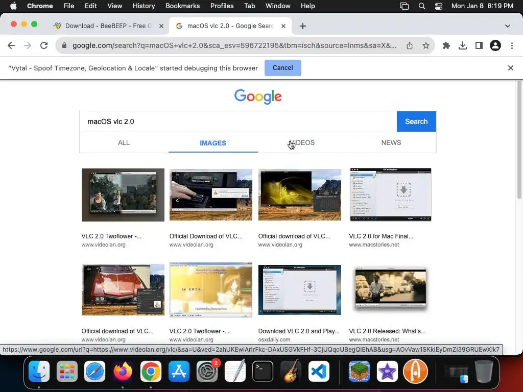This screenshot has width=523, height=392.
Task: Click the Google logo
Action: click(x=258, y=96)
